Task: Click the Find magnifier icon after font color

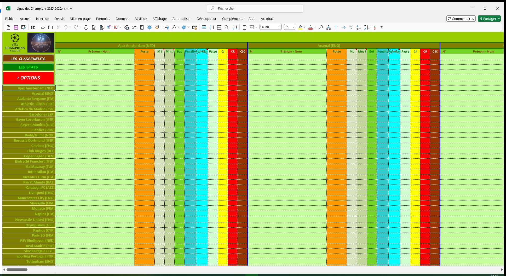Action: [x=321, y=27]
